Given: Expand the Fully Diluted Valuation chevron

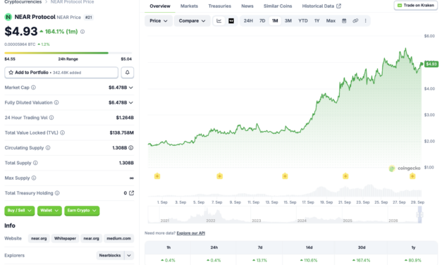Looking at the screenshot, I should 131,103.
